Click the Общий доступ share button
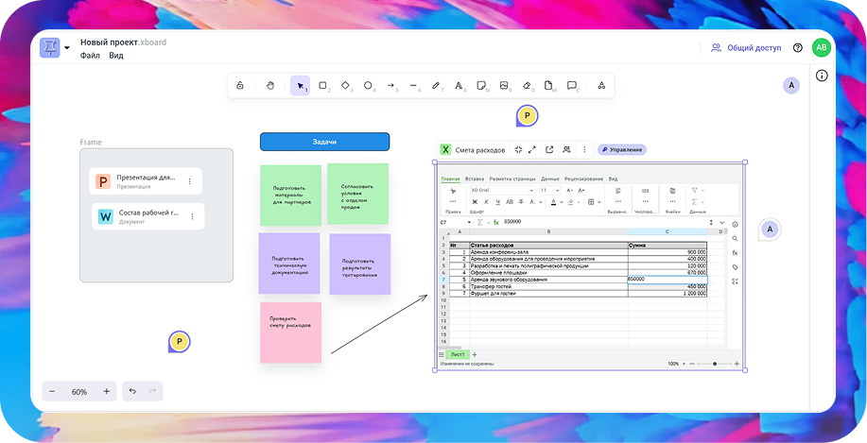Viewport: 867px width, 443px height. pyautogui.click(x=746, y=48)
